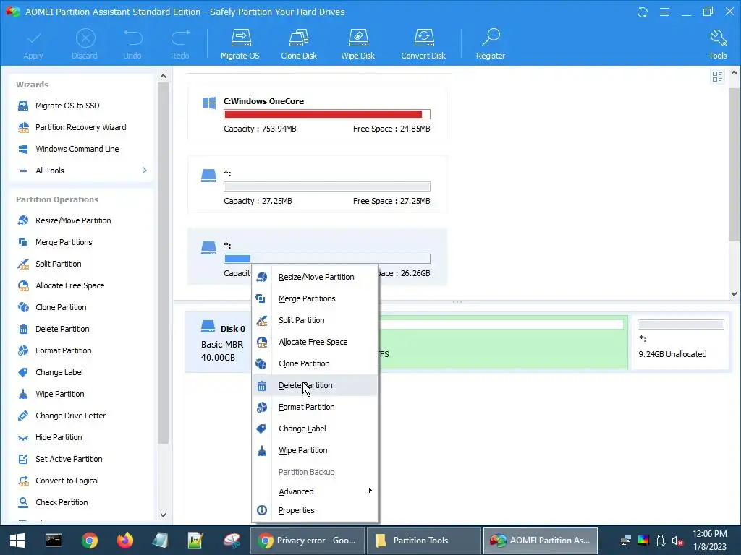
Task: Select Change Drive Letter operation
Action: (70, 416)
